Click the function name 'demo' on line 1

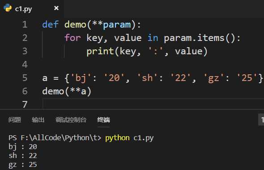[75, 24]
